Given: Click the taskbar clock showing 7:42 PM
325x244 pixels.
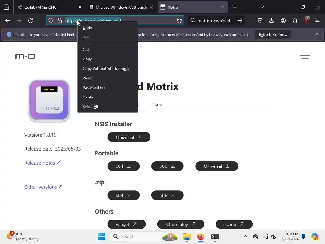Looking at the screenshot, I should coord(289,236).
